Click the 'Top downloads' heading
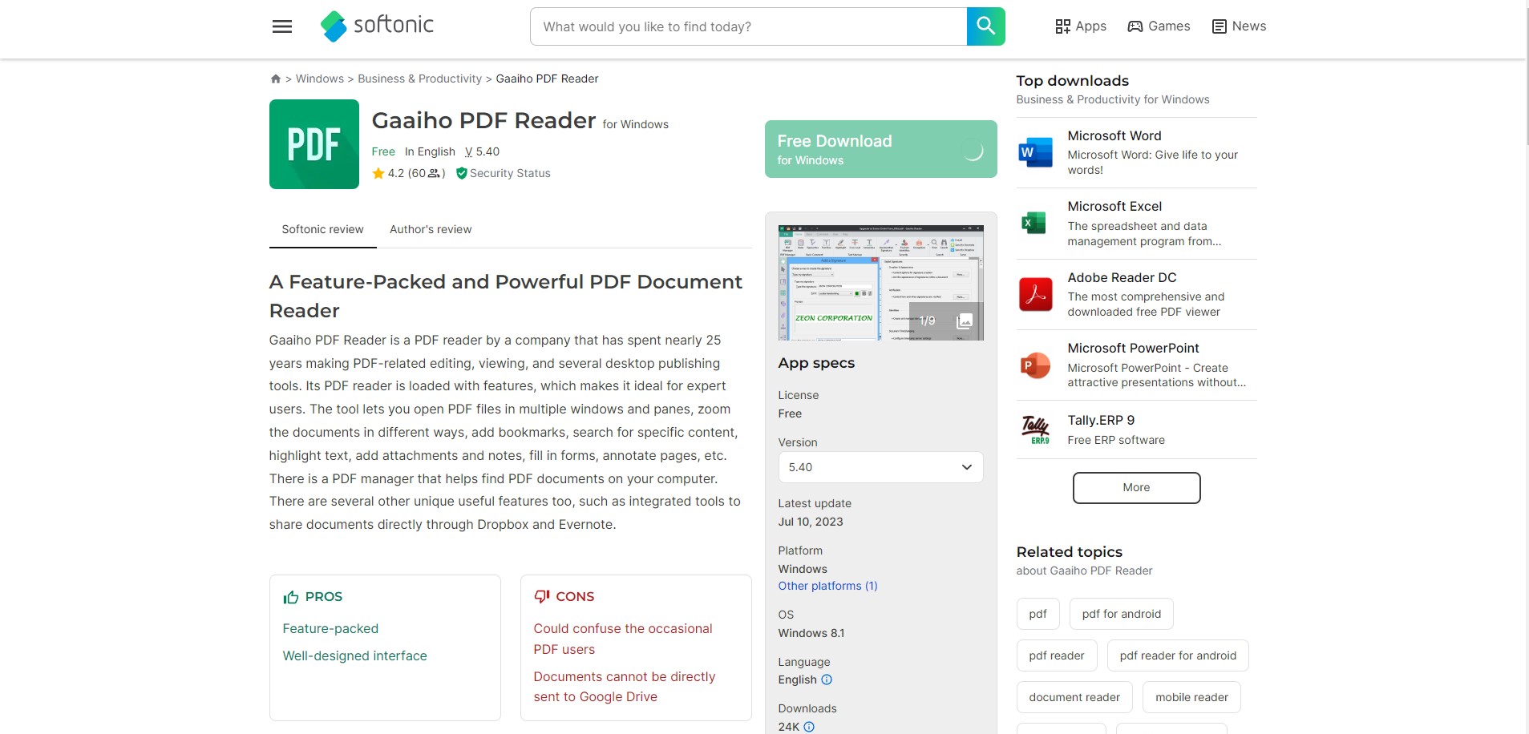This screenshot has width=1529, height=734. [1073, 81]
